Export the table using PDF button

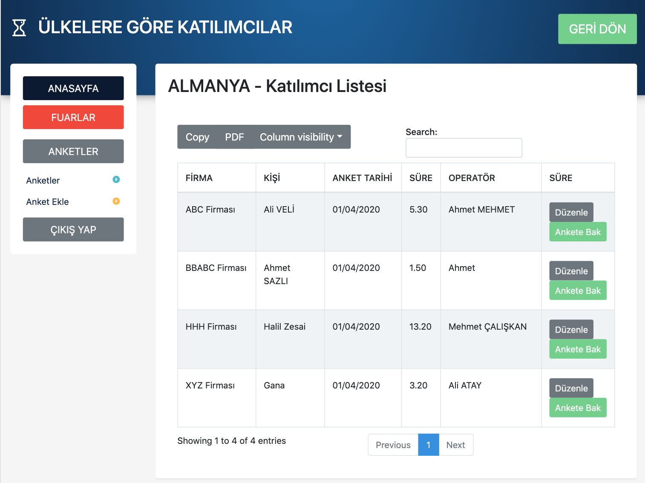[x=234, y=137]
